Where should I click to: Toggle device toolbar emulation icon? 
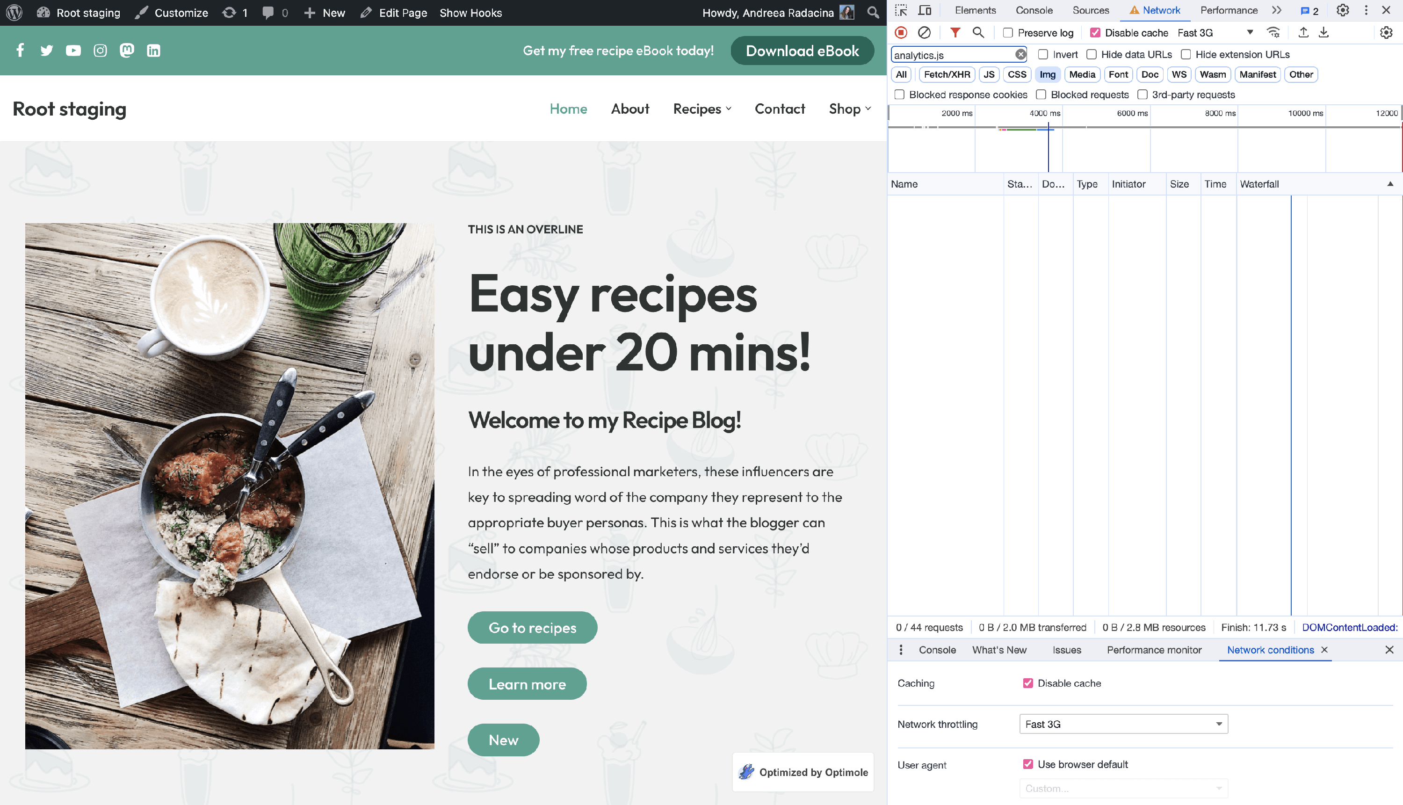point(924,10)
